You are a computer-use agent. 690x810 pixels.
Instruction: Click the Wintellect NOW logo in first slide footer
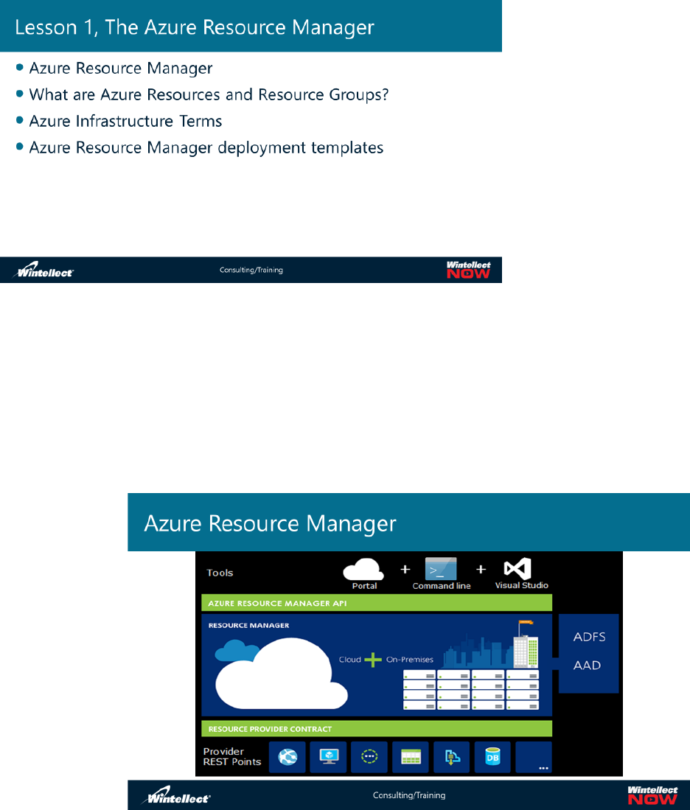468,270
